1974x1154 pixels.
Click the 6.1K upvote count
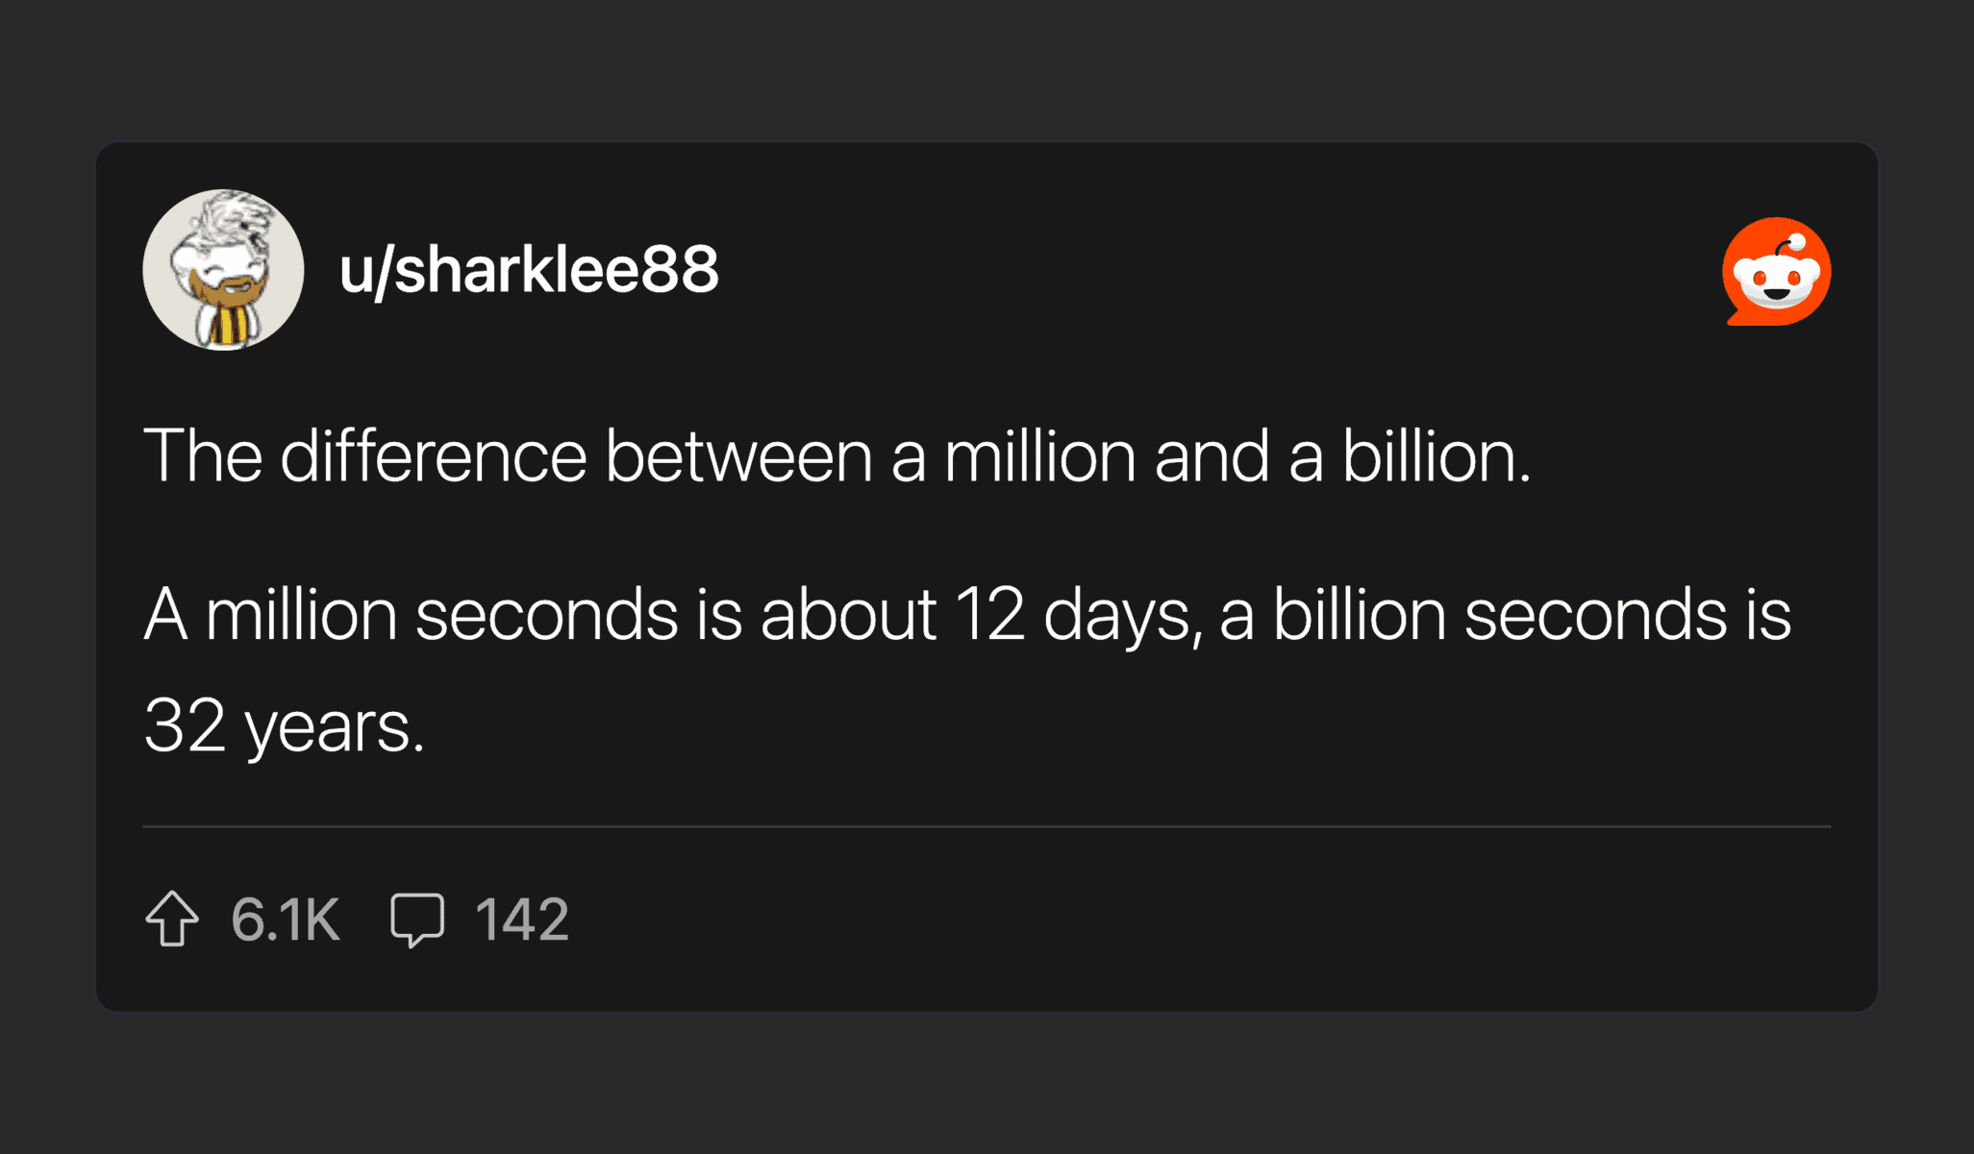pyautogui.click(x=286, y=920)
